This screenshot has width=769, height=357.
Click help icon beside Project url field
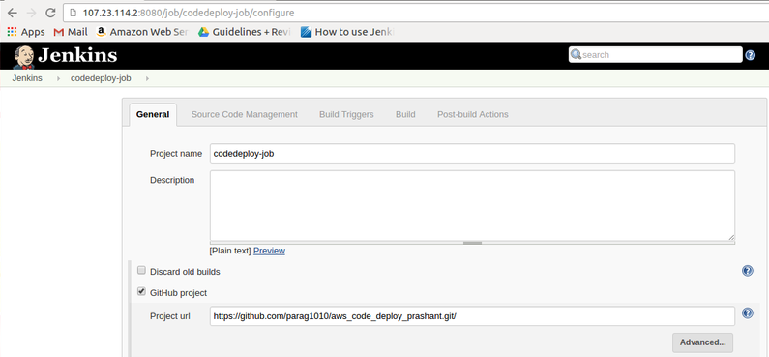pos(748,313)
